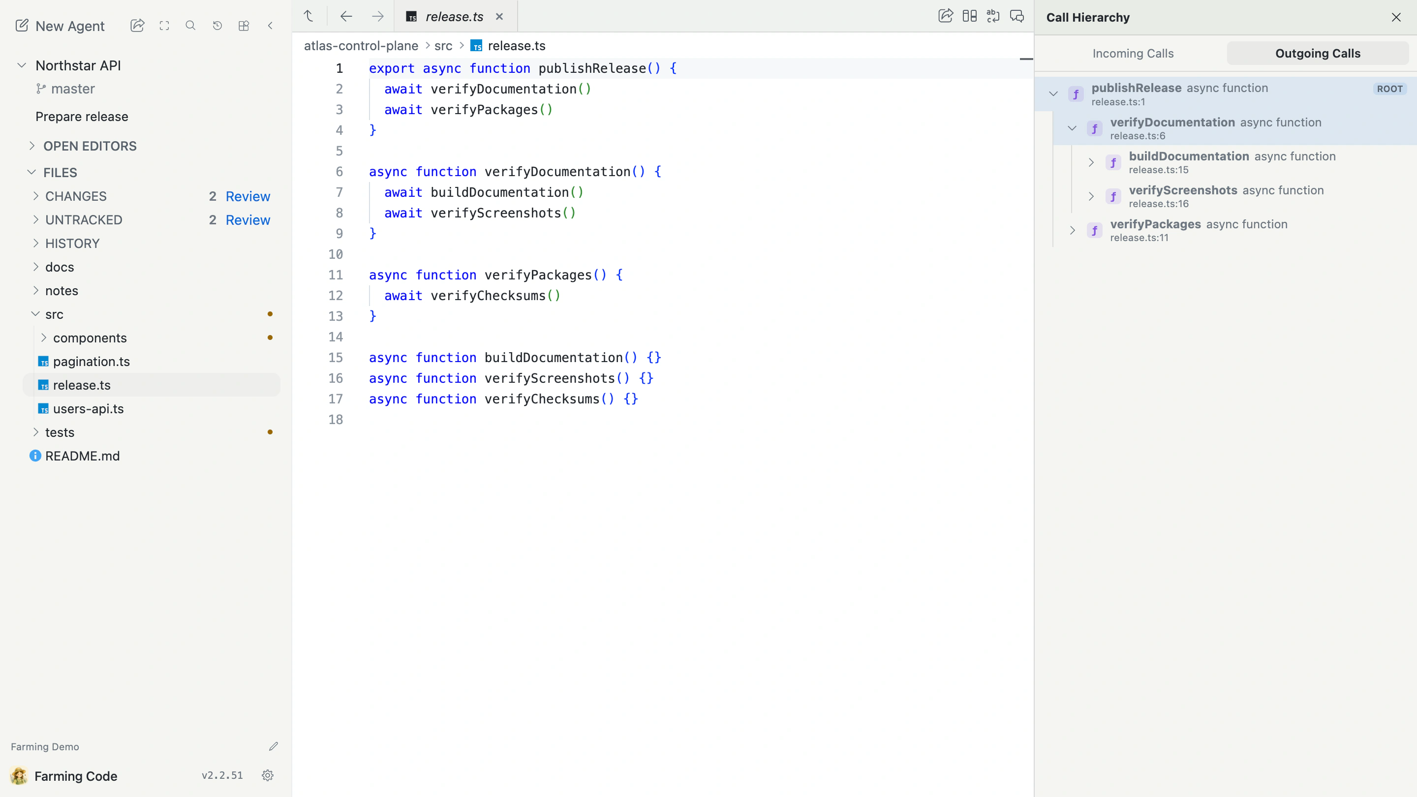Open README.md in file tree
Image resolution: width=1417 pixels, height=797 pixels.
tap(82, 456)
